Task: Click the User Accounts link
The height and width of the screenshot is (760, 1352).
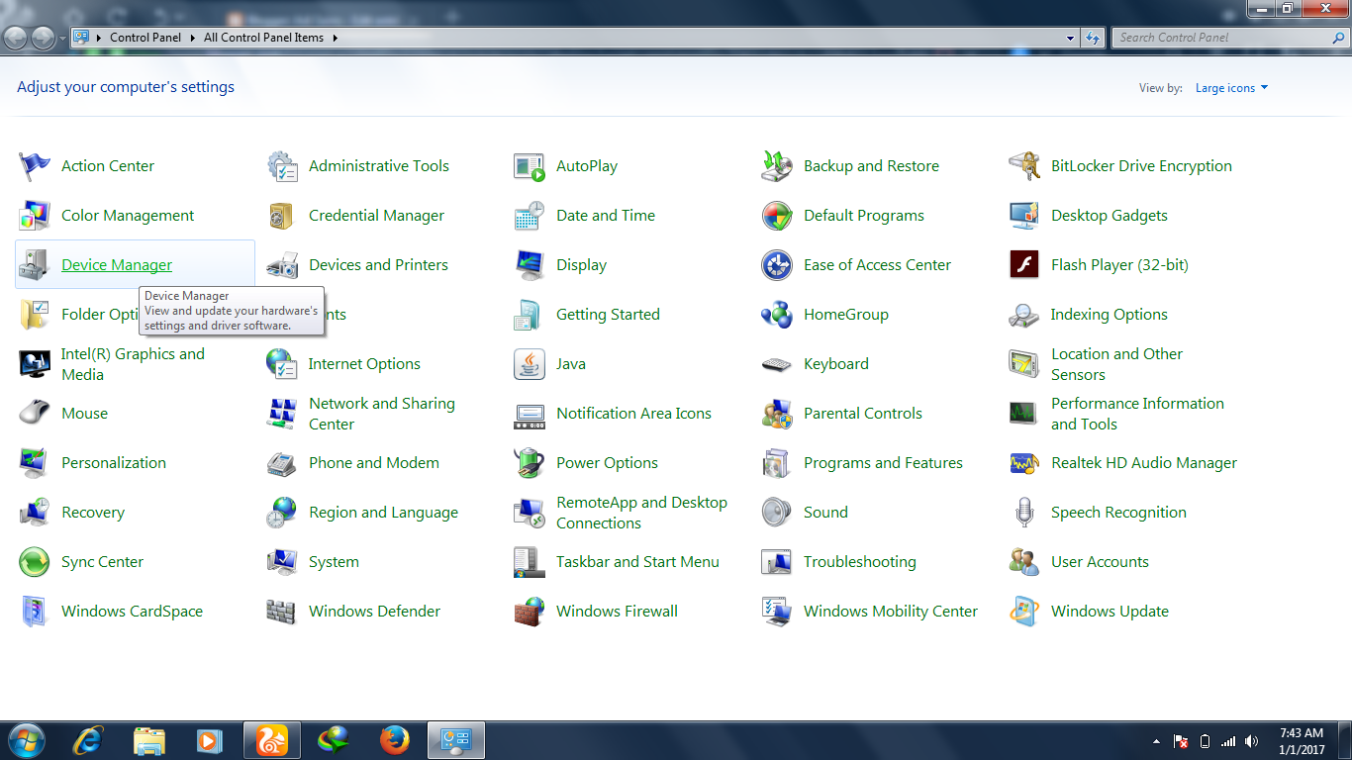Action: 1100,562
